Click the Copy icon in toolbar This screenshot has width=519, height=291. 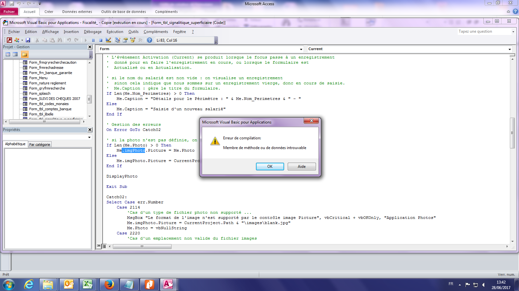45,40
